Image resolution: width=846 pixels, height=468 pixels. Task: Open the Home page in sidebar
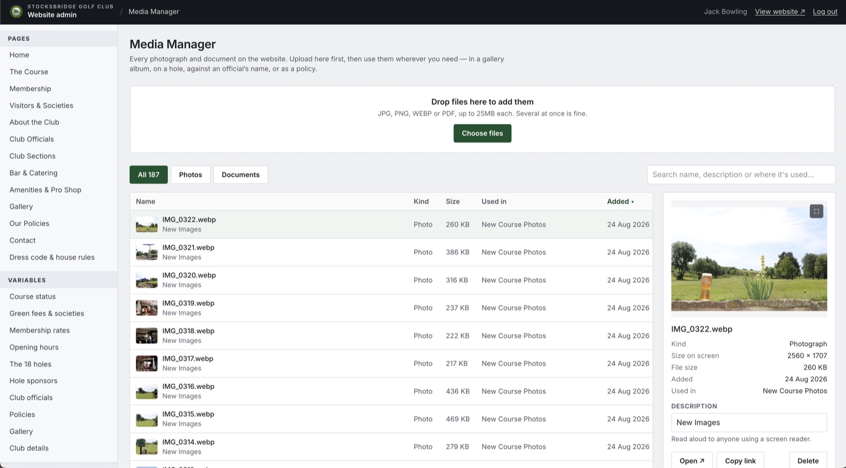[x=20, y=55]
